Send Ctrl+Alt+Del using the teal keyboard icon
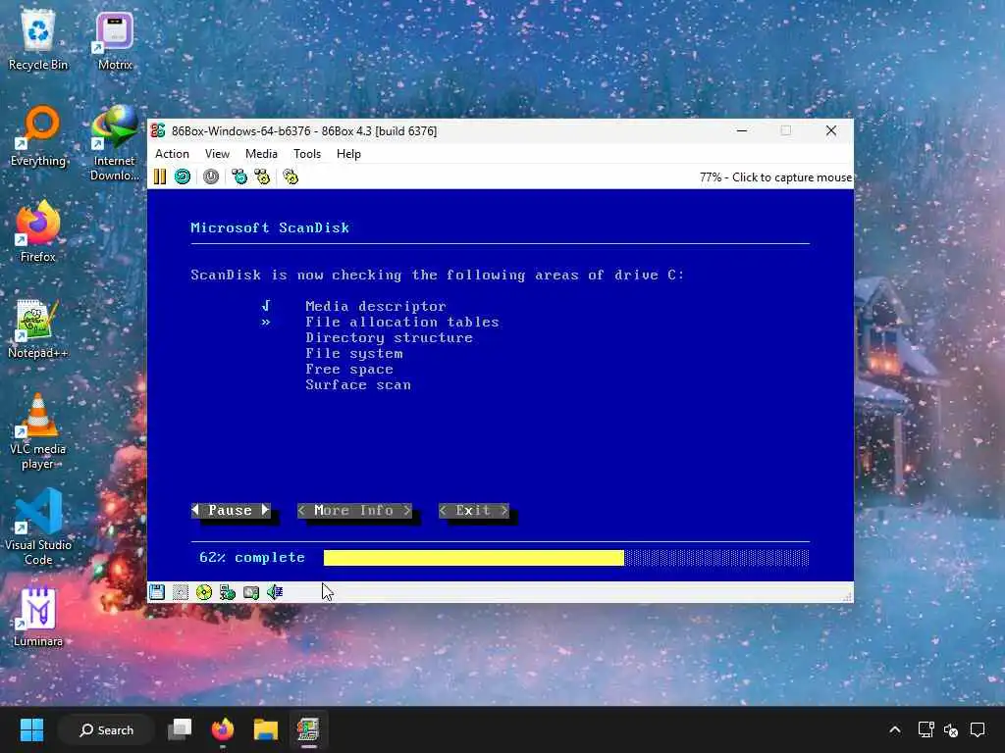Image resolution: width=1005 pixels, height=753 pixels. [x=239, y=176]
